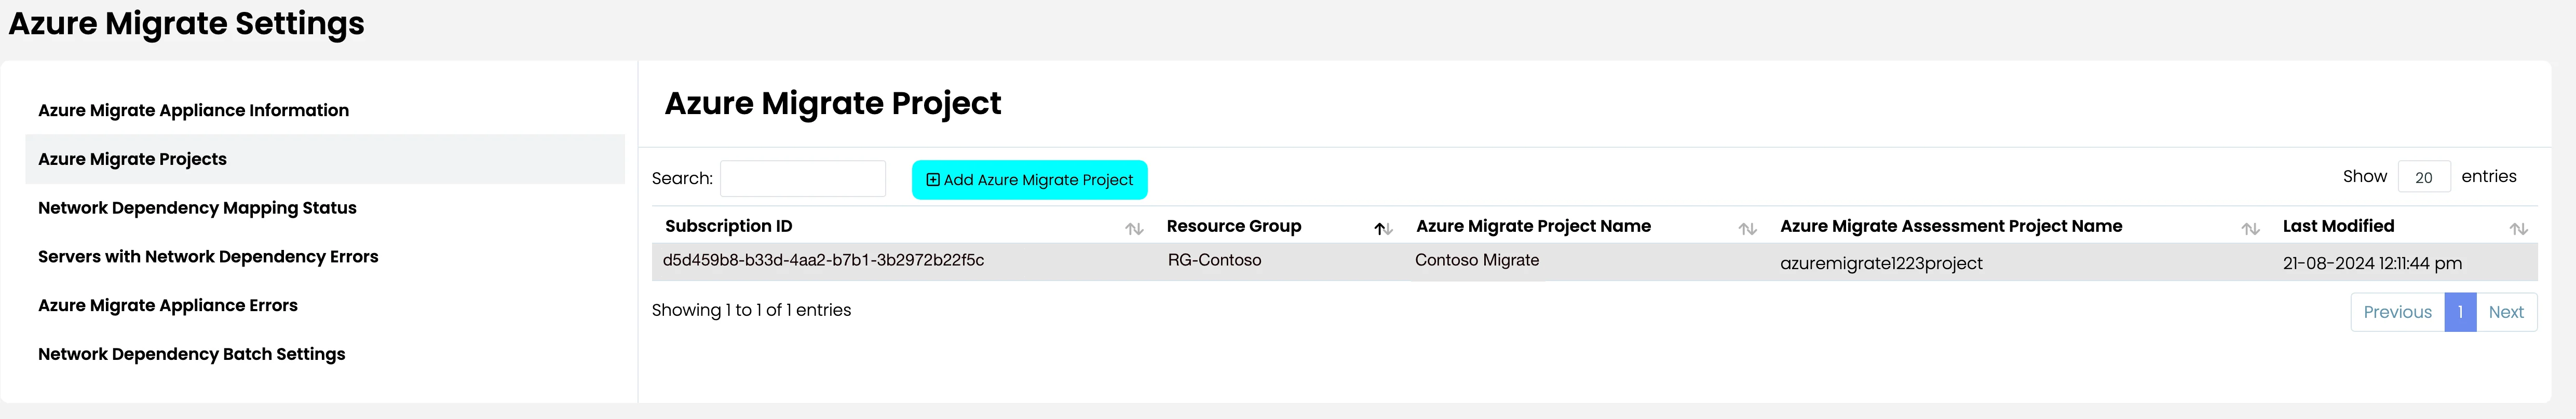Go to Next page

tap(2506, 312)
